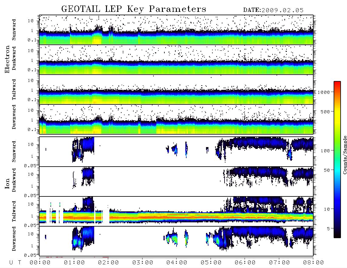The image size is (347, 268).
Task: Click the '1000' colorbar value
Action: point(324,92)
